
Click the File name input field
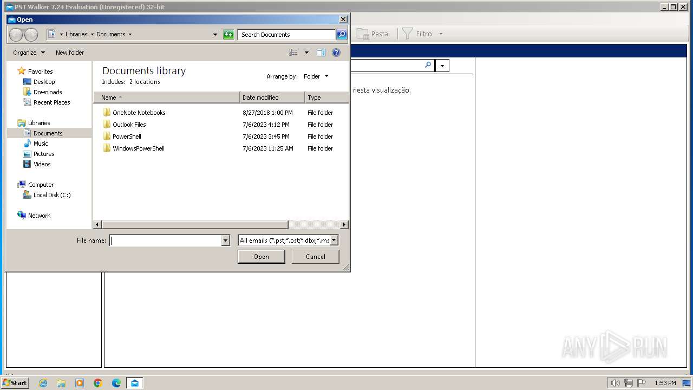click(x=165, y=240)
